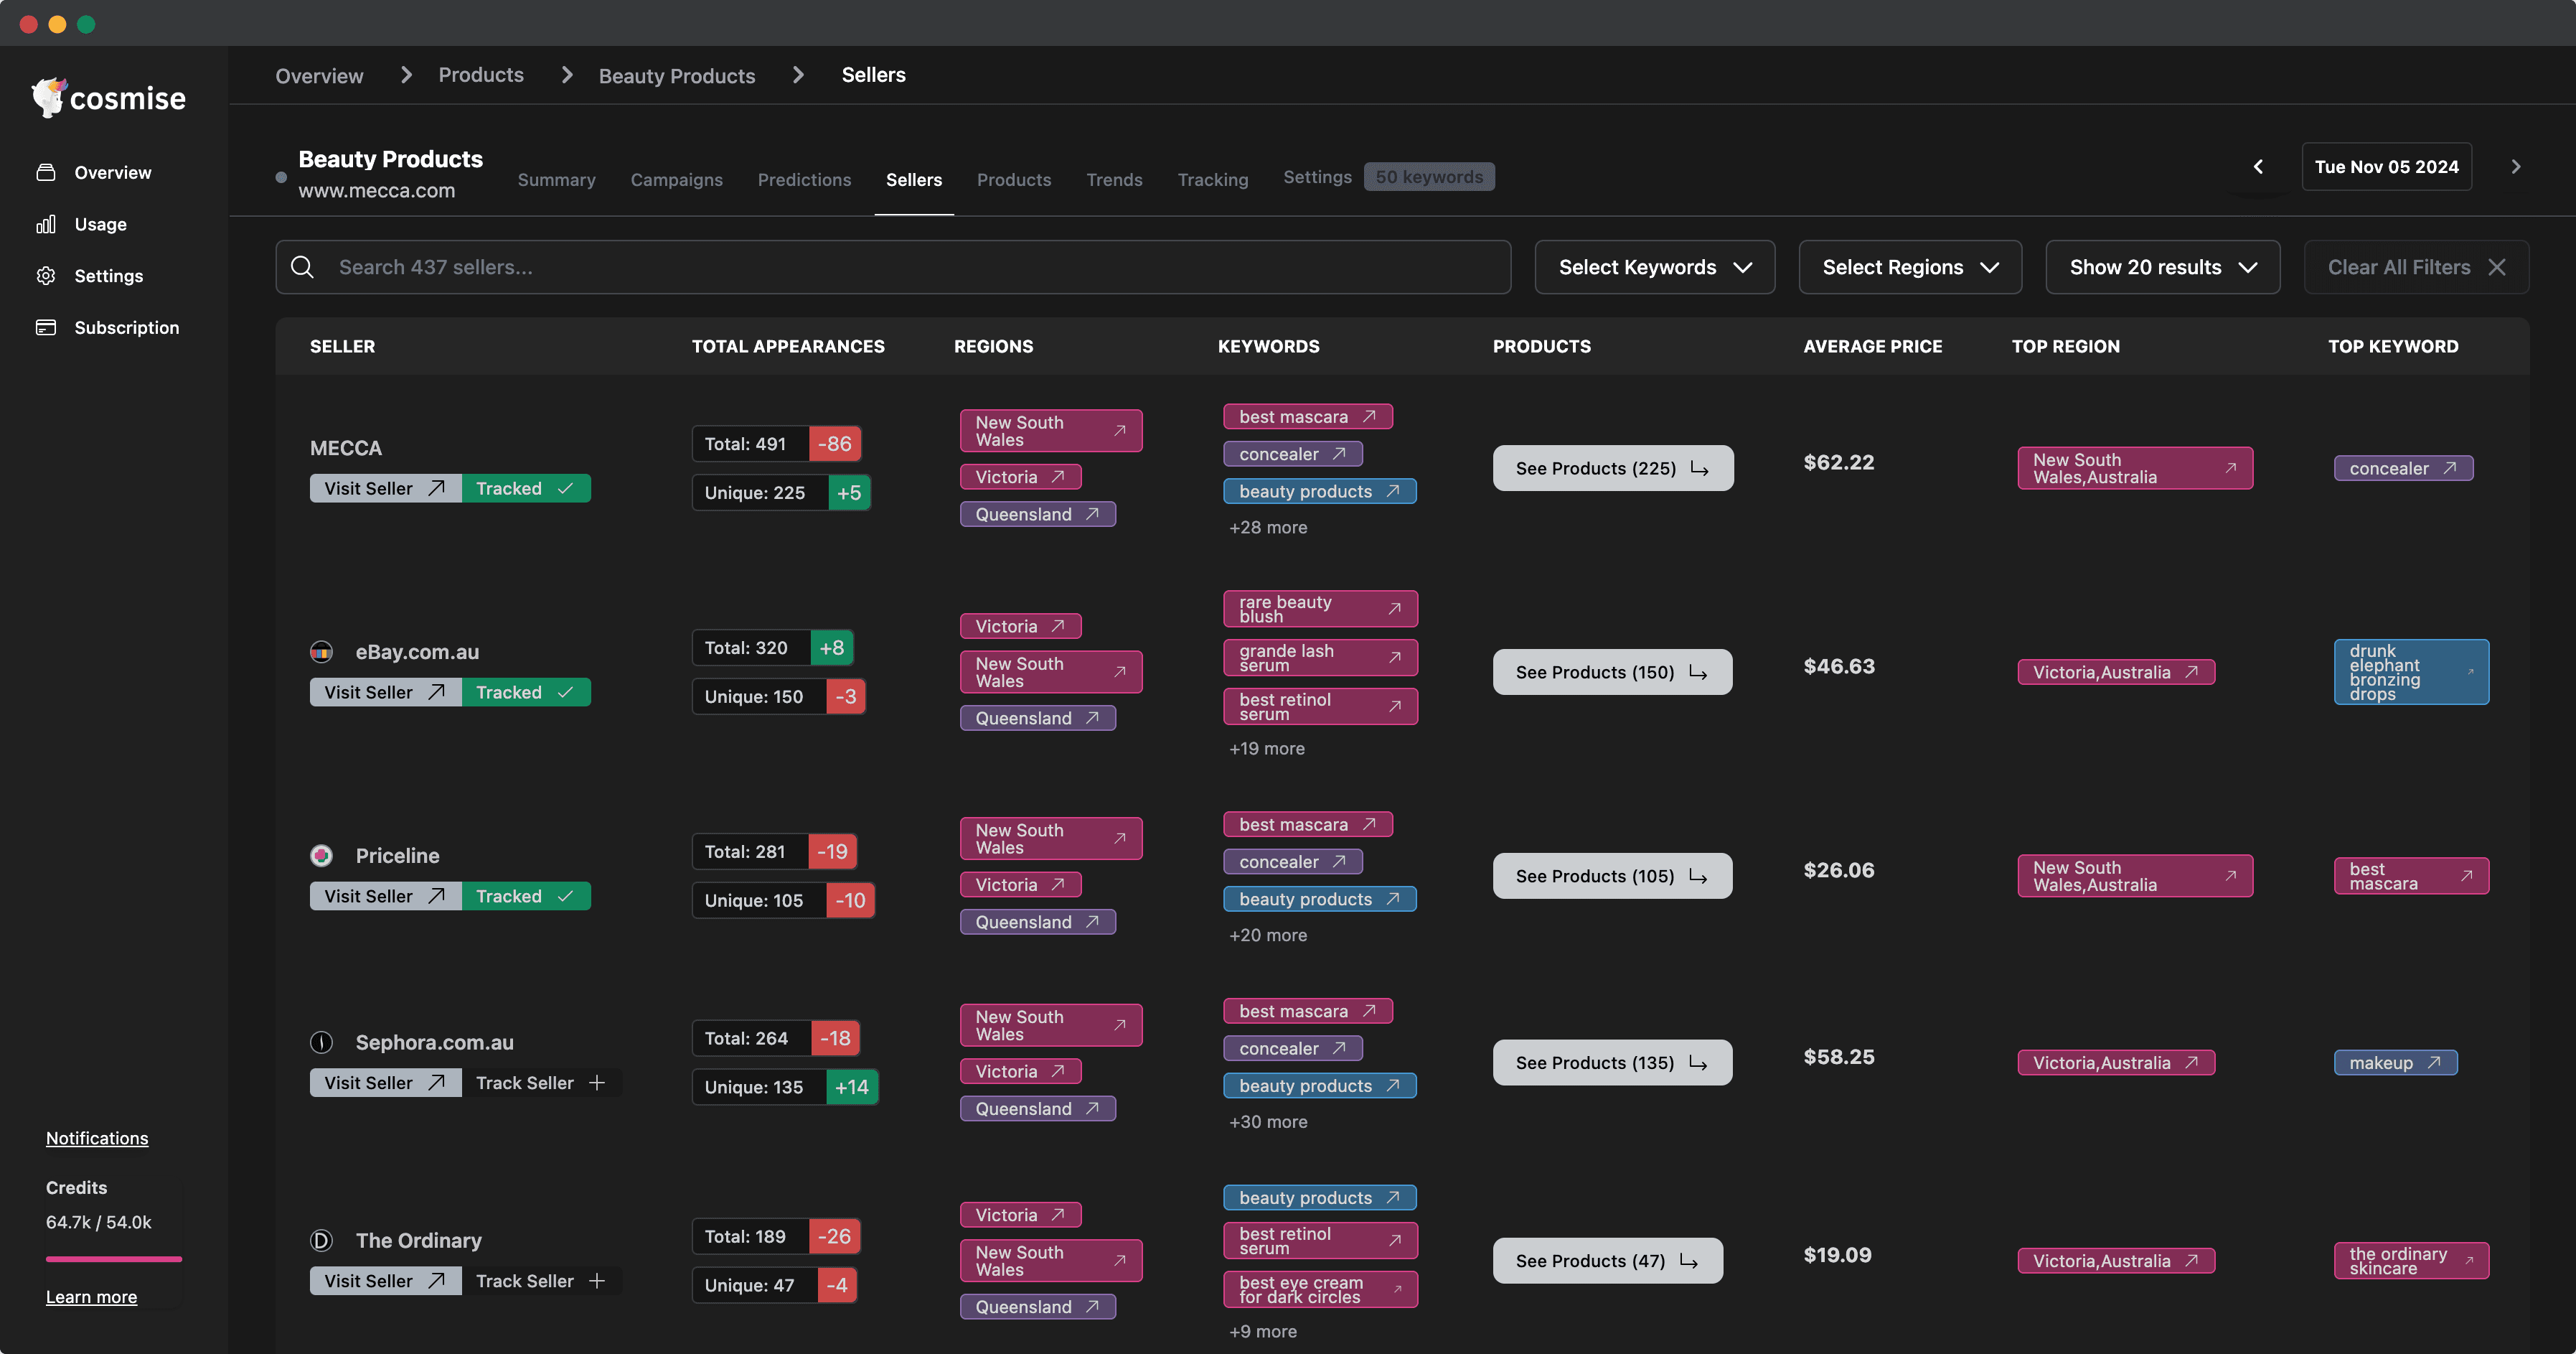Click See Products (47) for The Ordinary
Screen dimensions: 2576x1354
[x=1608, y=1260]
